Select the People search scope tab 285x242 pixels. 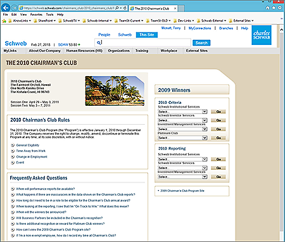tap(104, 35)
